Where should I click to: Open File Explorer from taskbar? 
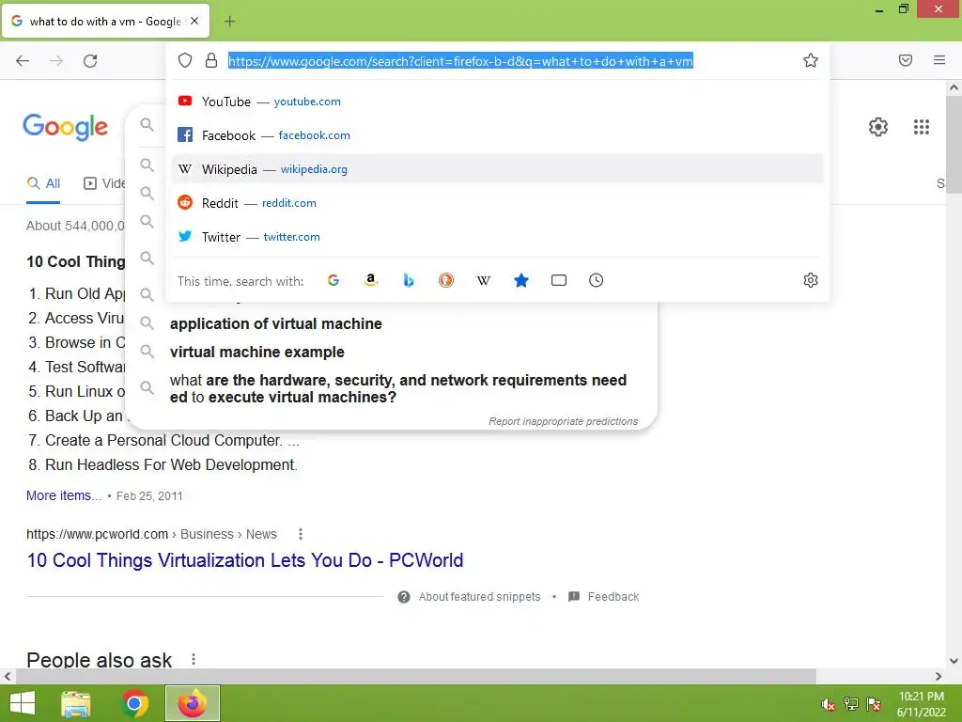75,703
